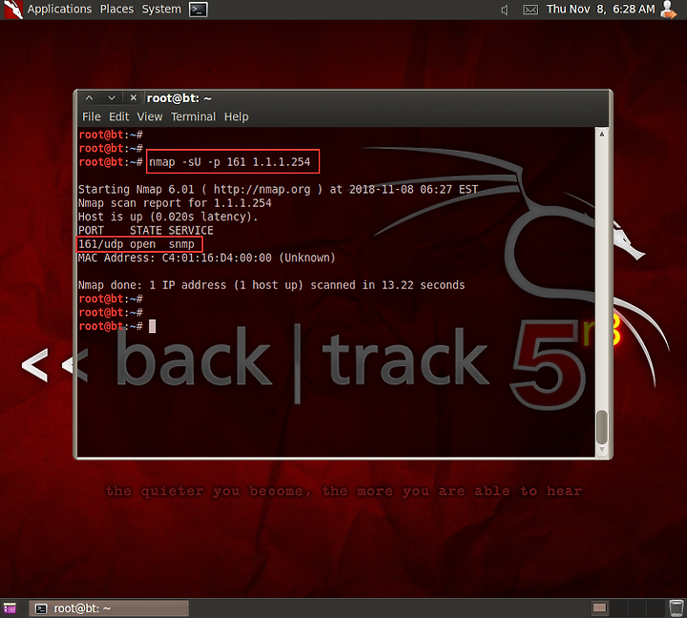Click terminal scrollbar down arrow
This screenshot has width=687, height=618.
pos(602,449)
